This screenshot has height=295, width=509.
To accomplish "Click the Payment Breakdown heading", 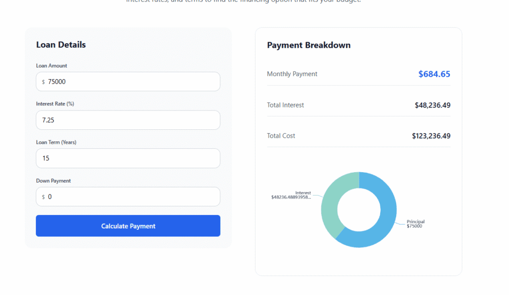I will [x=309, y=45].
